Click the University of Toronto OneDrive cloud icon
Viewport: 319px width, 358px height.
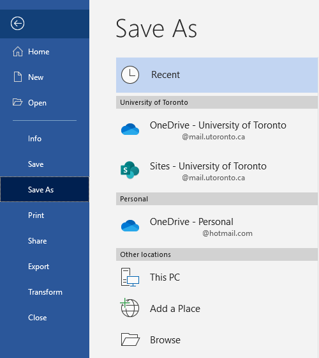pos(130,129)
